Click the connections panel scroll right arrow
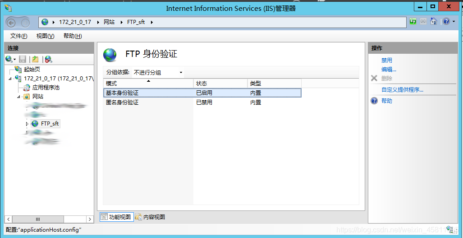Image resolution: width=463 pixels, height=238 pixels. 90,219
